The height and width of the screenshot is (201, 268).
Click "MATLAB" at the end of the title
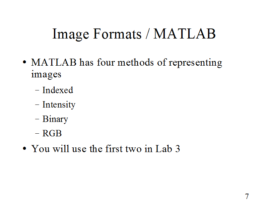click(x=185, y=34)
